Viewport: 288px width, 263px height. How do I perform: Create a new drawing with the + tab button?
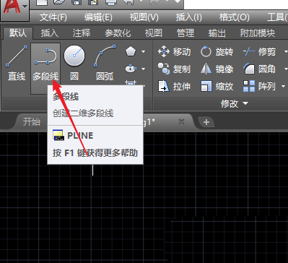coord(206,122)
